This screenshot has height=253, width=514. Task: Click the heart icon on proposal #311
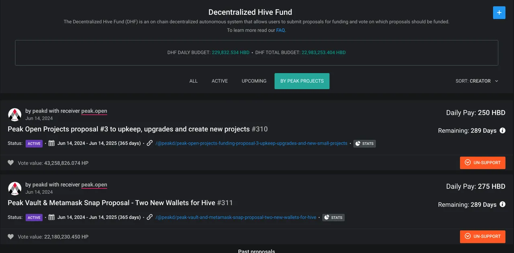11,237
